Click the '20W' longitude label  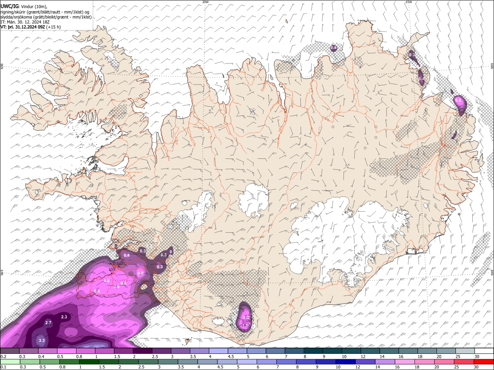205,2
